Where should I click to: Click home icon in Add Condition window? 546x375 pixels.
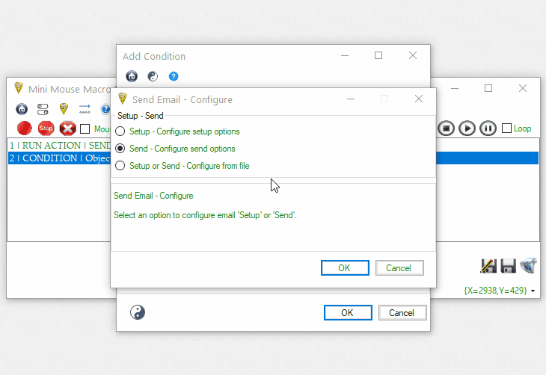[132, 76]
